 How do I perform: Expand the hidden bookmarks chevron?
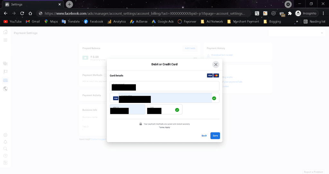tap(297, 21)
